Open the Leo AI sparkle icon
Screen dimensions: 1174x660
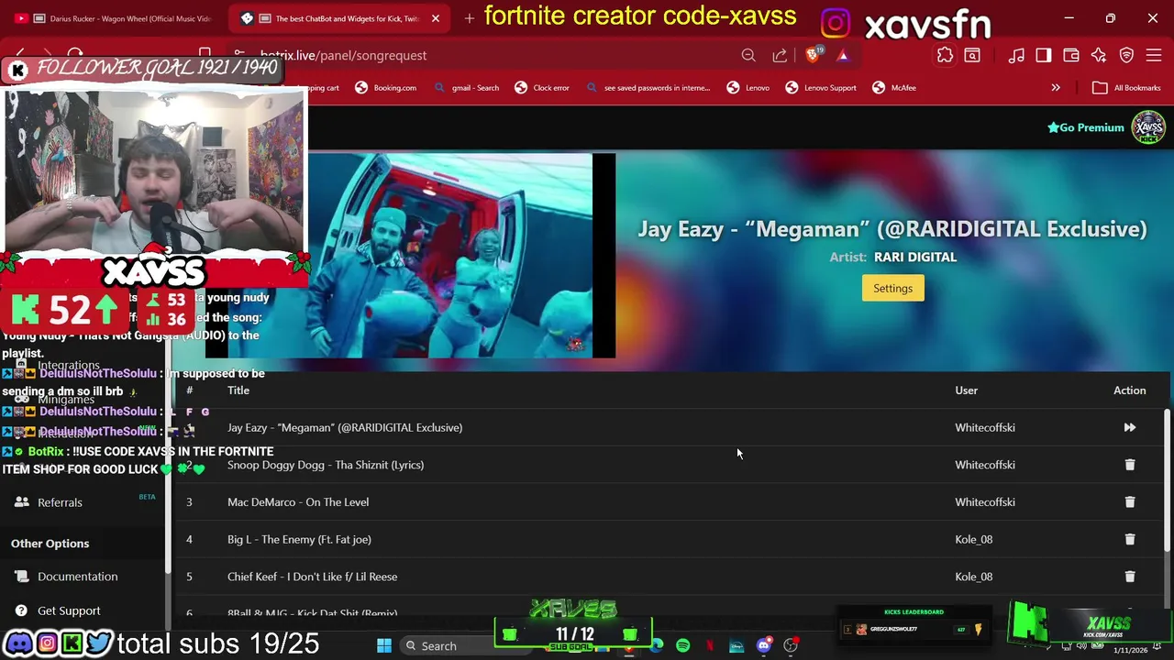(x=1099, y=55)
